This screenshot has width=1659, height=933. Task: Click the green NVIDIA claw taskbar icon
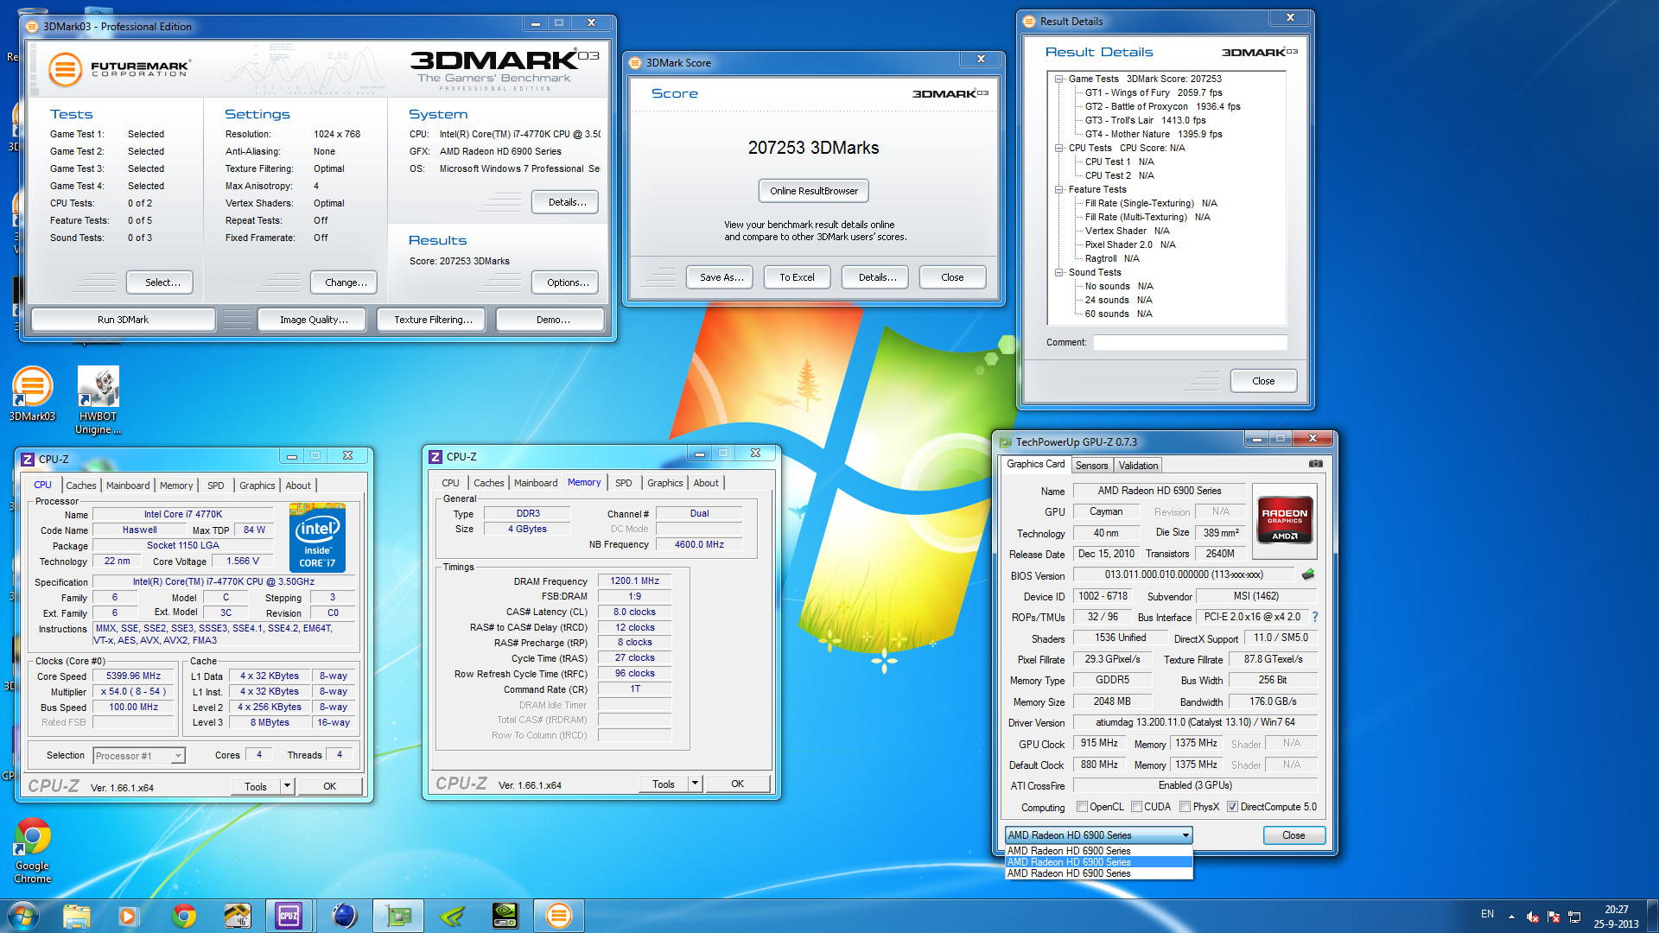click(452, 916)
